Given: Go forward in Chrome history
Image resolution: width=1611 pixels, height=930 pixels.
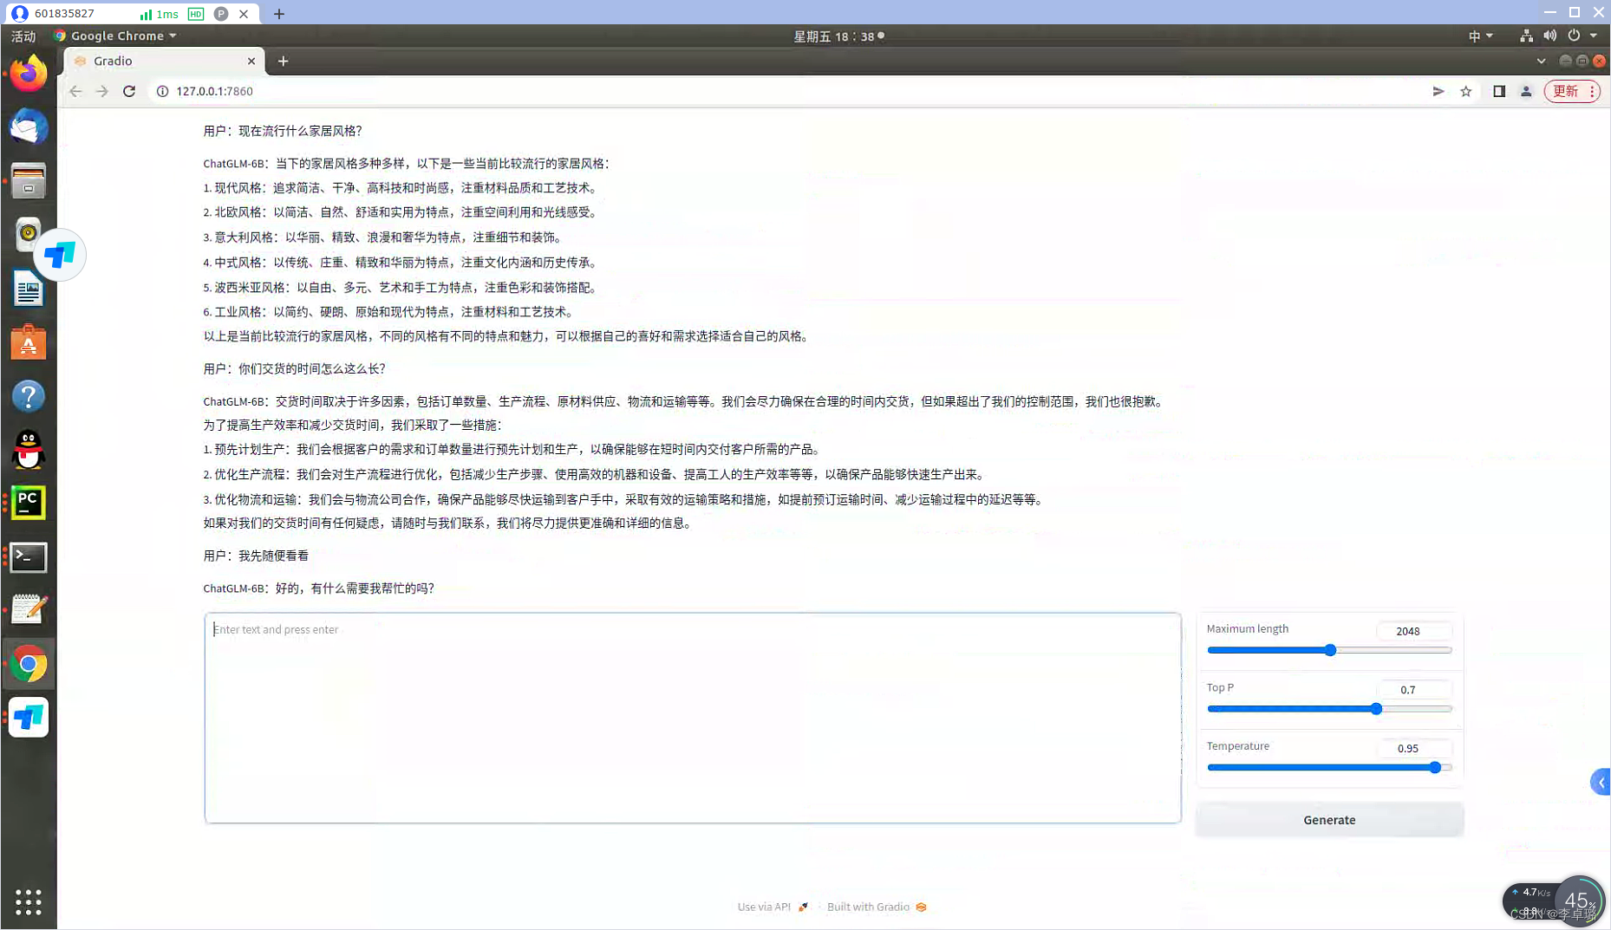Looking at the screenshot, I should 102,91.
